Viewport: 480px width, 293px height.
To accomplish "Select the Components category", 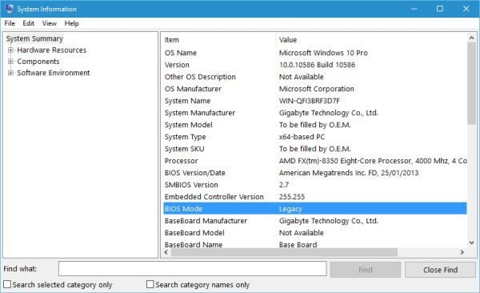I will point(38,62).
